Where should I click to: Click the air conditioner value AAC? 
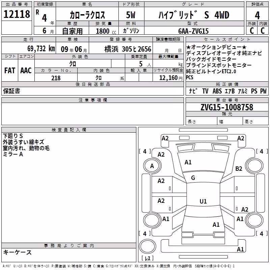point(26,71)
